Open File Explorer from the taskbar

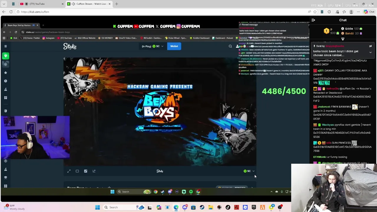click(210, 207)
